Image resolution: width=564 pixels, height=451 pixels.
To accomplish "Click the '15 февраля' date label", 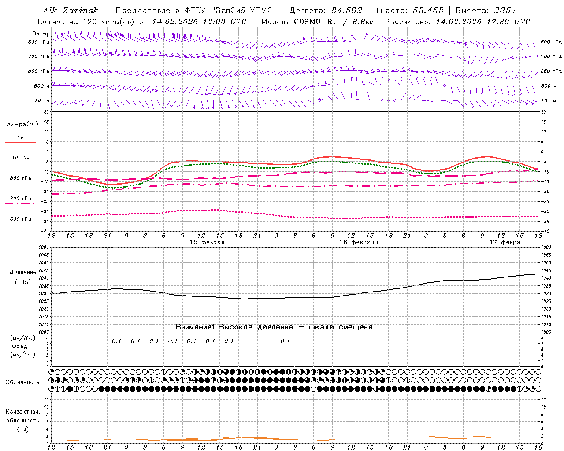I will tap(209, 242).
